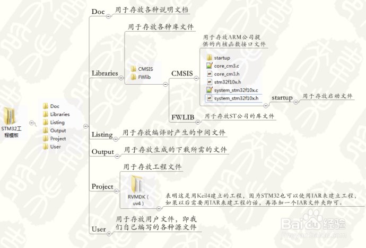366x248 pixels.
Task: Collapse the STM32工程模板 root node
Action: click(31, 123)
